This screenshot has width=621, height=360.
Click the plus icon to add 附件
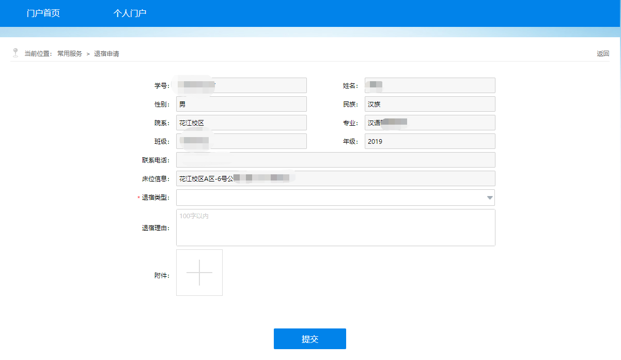click(x=199, y=273)
